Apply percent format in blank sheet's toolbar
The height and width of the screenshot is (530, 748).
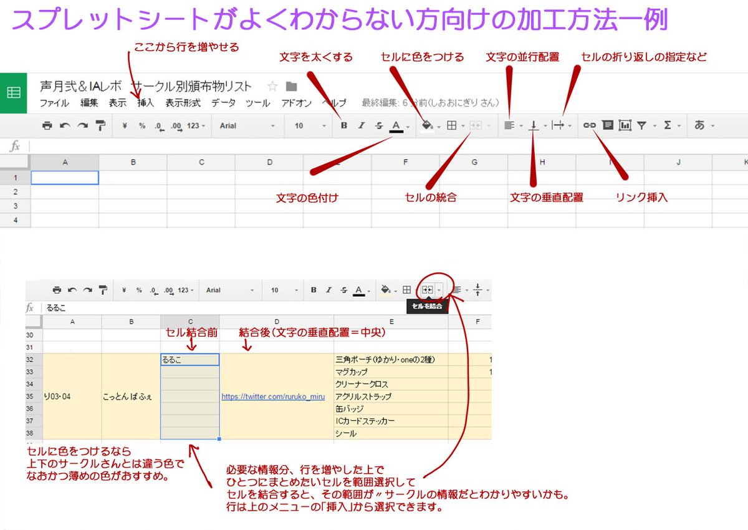click(x=142, y=125)
